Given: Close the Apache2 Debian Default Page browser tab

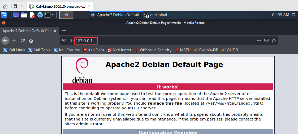Looking at the screenshot, I should (55, 31).
